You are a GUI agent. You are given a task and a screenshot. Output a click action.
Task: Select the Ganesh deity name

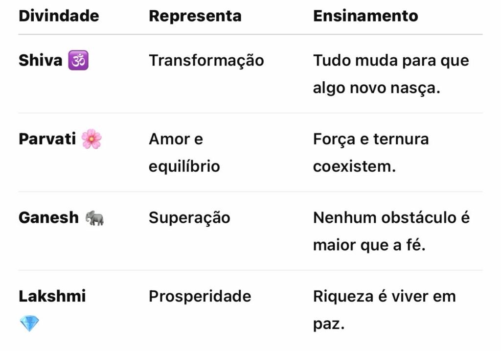click(48, 218)
